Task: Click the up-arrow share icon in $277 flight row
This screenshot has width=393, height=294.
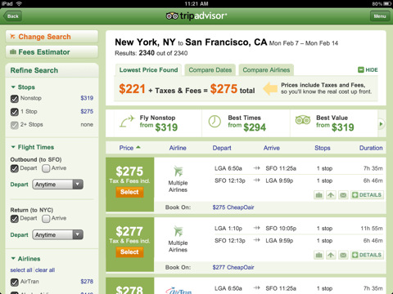Action: pos(331,255)
